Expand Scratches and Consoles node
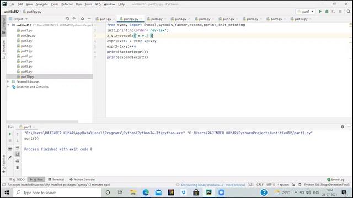353x198 pixels. (x=8, y=87)
